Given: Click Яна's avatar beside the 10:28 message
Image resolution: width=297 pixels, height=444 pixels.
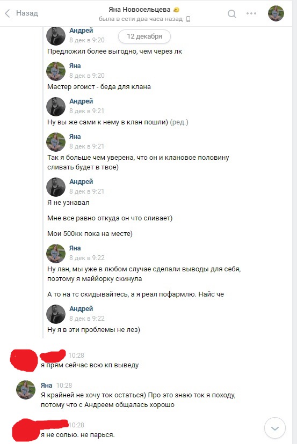Looking at the screenshot, I should coord(26,390).
